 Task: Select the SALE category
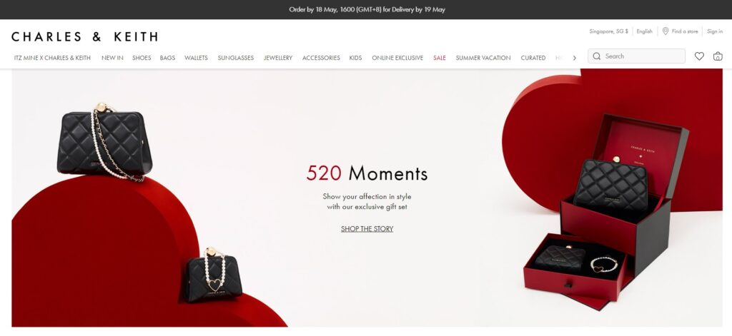[x=440, y=58]
